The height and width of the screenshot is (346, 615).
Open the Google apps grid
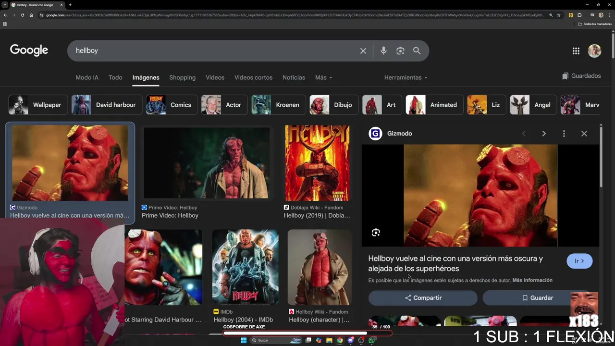pyautogui.click(x=576, y=51)
